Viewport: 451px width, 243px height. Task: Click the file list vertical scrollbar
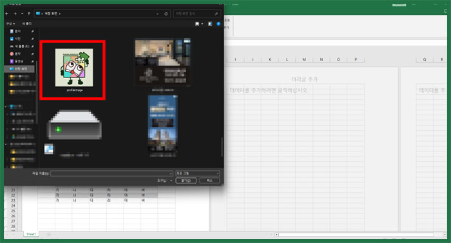point(222,147)
